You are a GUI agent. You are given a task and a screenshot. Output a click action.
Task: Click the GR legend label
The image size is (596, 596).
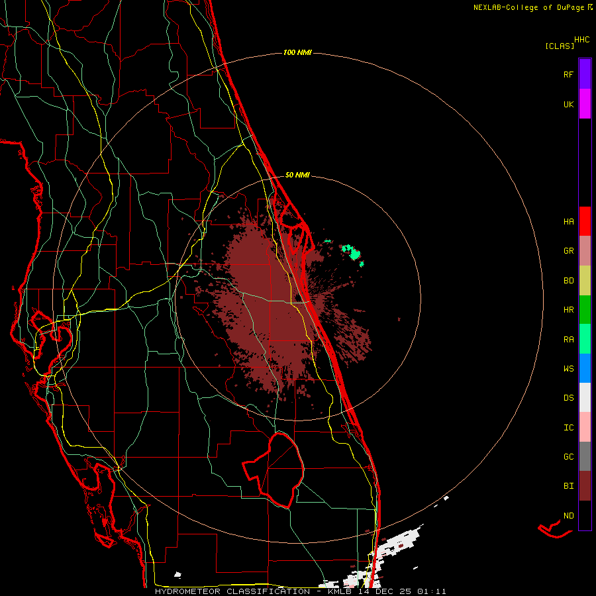point(568,251)
